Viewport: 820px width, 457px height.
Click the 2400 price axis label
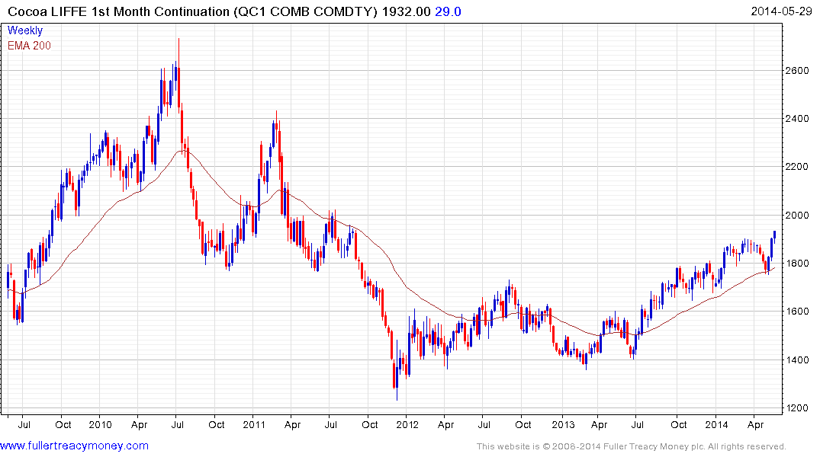[x=798, y=119]
